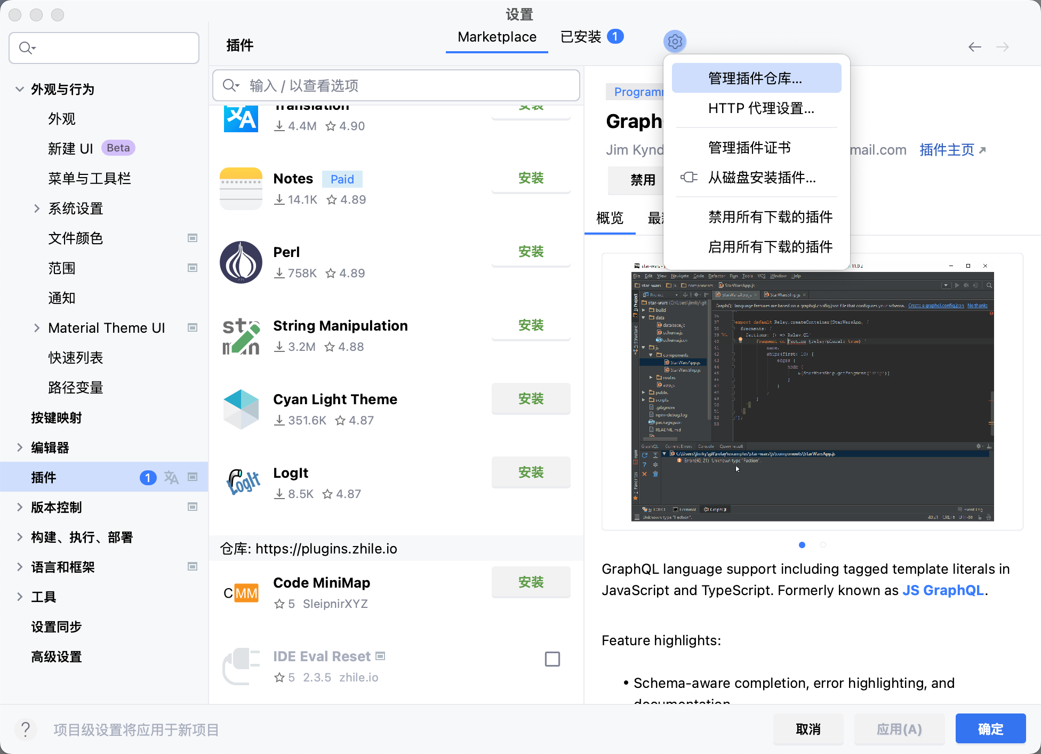Expand the 系统设置 tree node
This screenshot has width=1041, height=754.
(x=37, y=208)
